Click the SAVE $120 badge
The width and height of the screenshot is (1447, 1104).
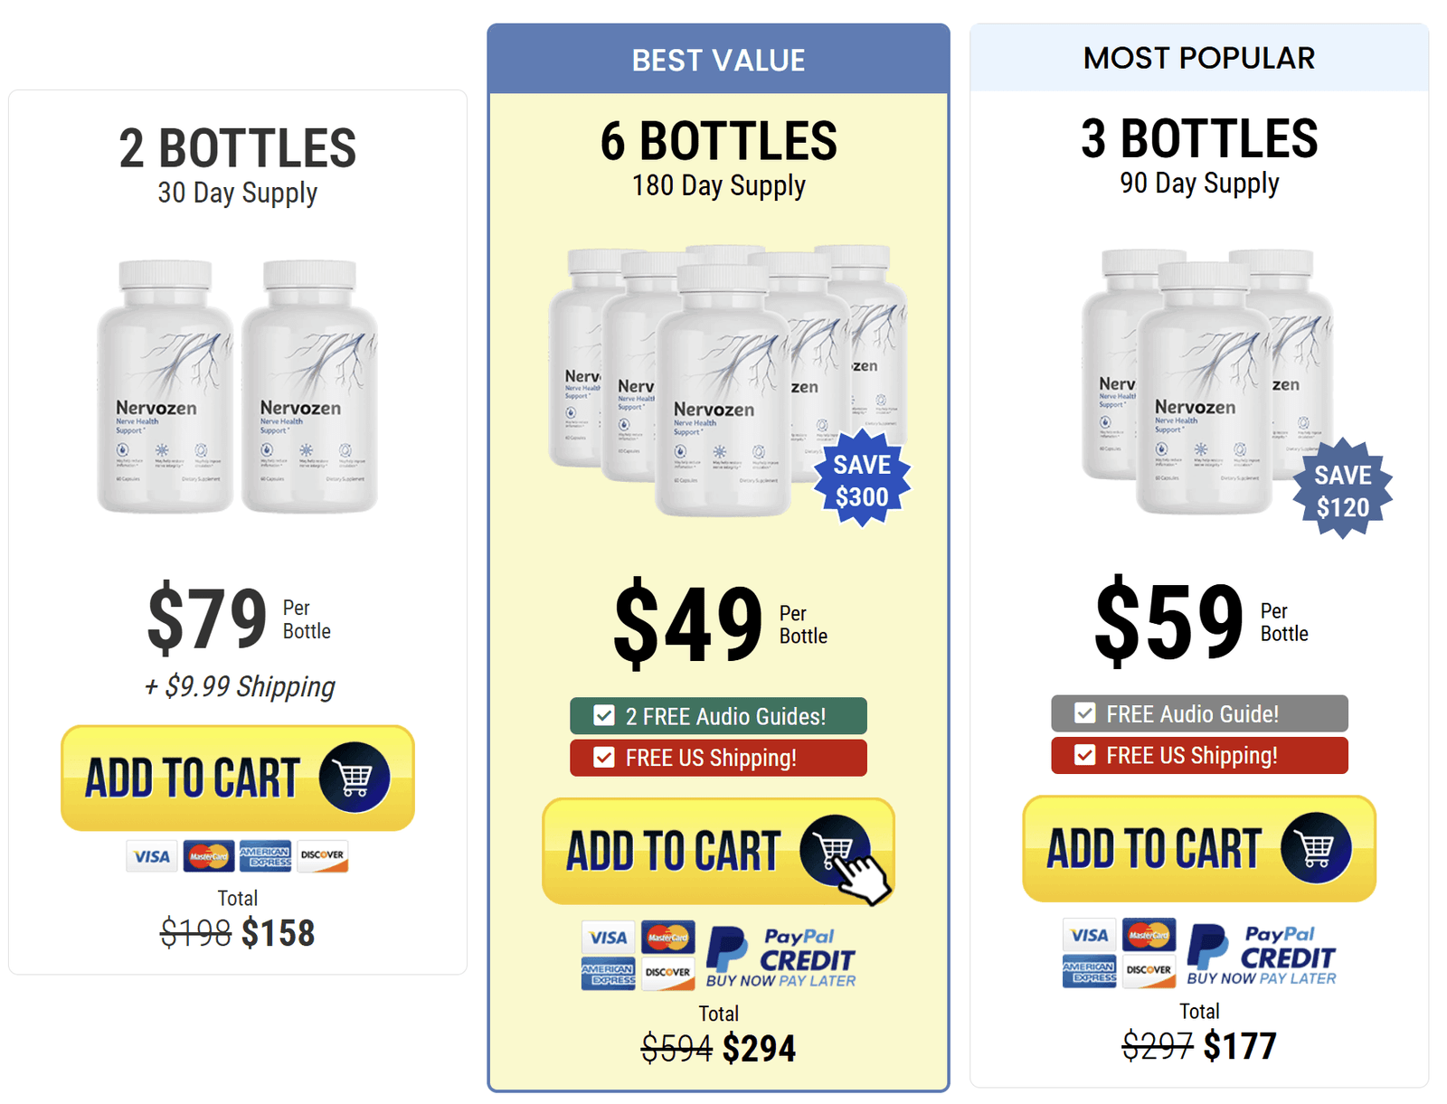coord(1343,489)
